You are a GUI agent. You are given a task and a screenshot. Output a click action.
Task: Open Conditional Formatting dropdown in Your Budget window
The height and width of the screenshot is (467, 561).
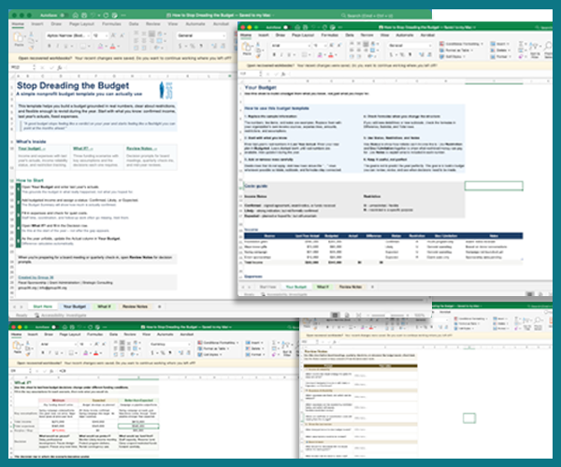[x=461, y=44]
